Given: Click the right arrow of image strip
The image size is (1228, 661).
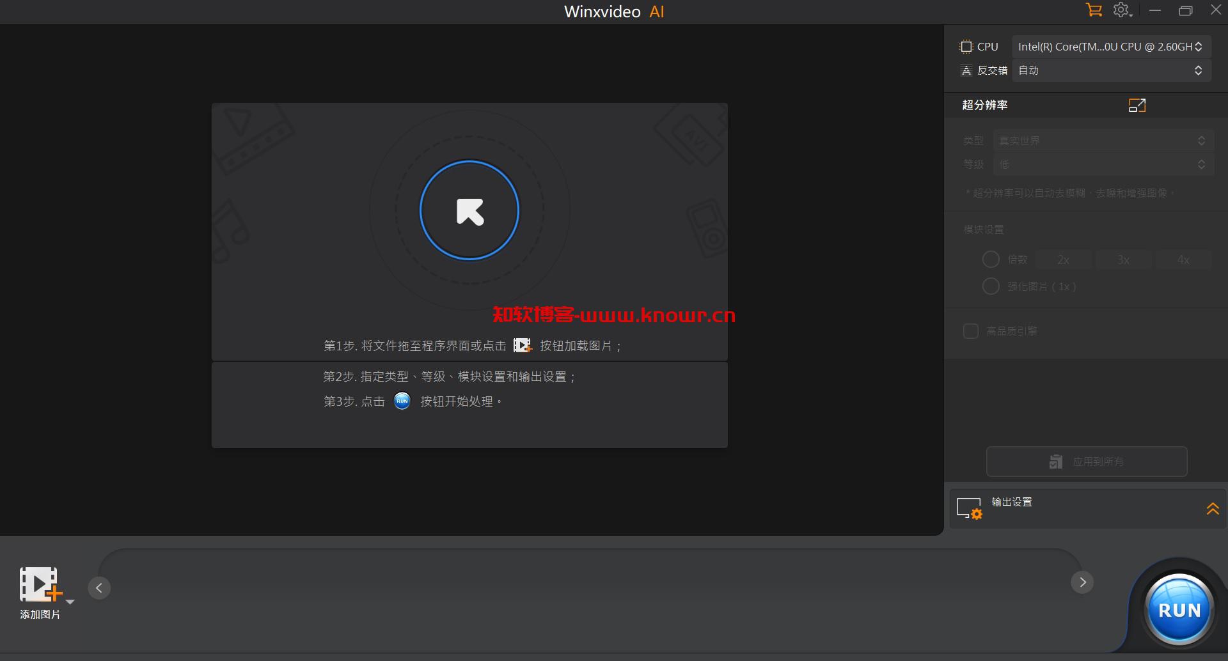Looking at the screenshot, I should 1082,582.
